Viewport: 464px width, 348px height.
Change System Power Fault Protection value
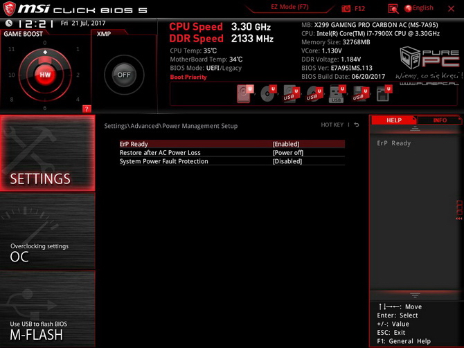coord(287,161)
